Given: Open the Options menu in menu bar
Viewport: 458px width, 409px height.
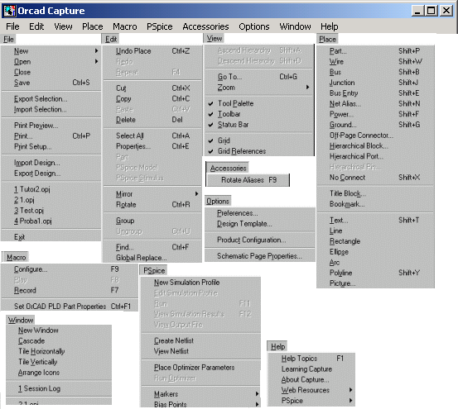Looking at the screenshot, I should coord(254,26).
